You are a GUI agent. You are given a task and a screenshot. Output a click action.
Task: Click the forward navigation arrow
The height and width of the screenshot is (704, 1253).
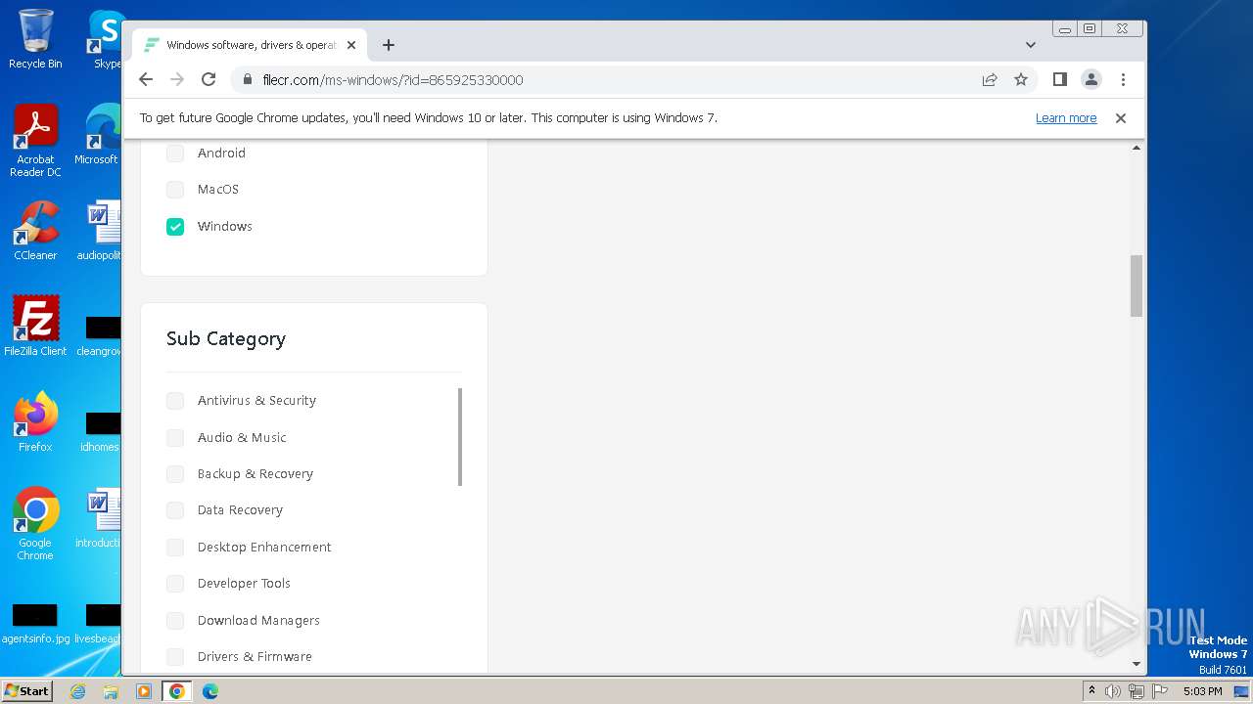pyautogui.click(x=177, y=80)
